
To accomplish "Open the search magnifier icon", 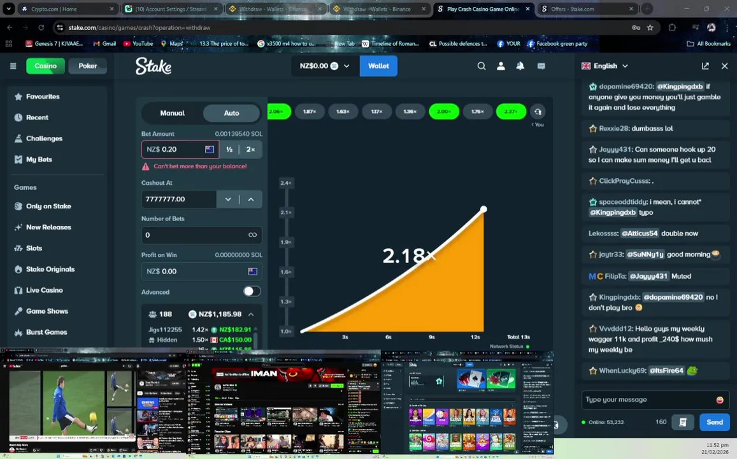I will [482, 66].
